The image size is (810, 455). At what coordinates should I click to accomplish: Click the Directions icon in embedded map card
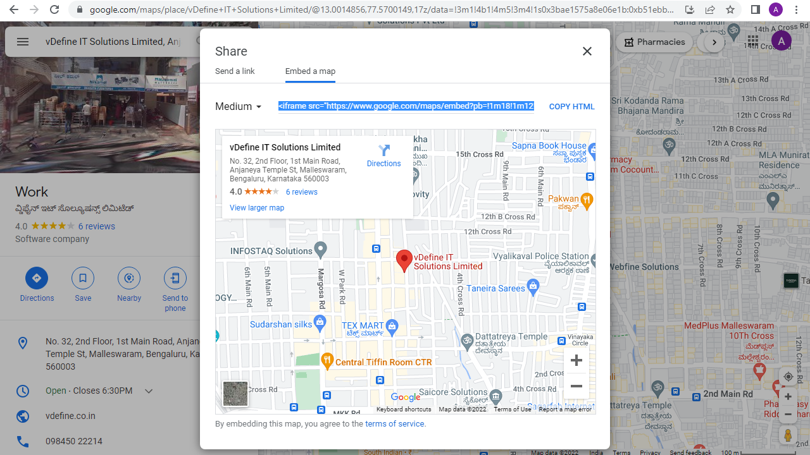coord(383,150)
